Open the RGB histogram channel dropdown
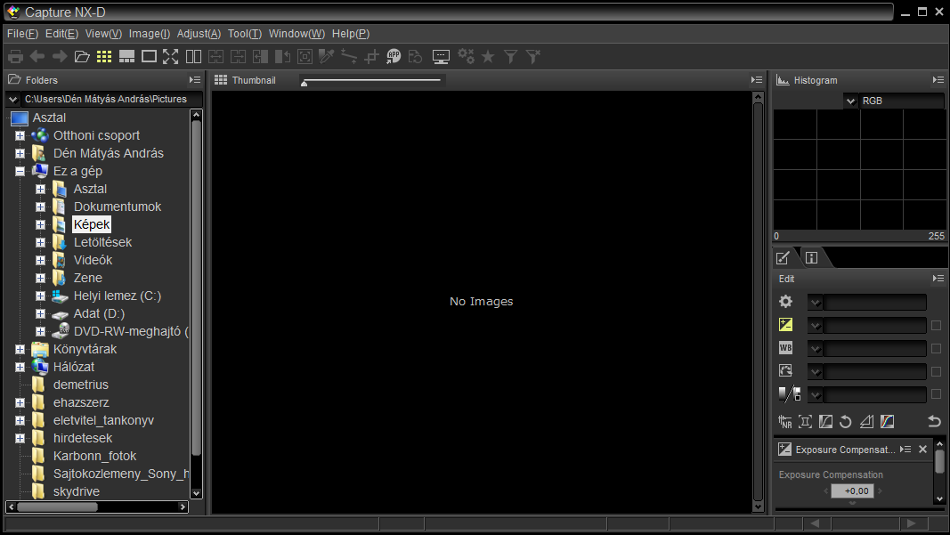This screenshot has height=535, width=950. pyautogui.click(x=851, y=101)
